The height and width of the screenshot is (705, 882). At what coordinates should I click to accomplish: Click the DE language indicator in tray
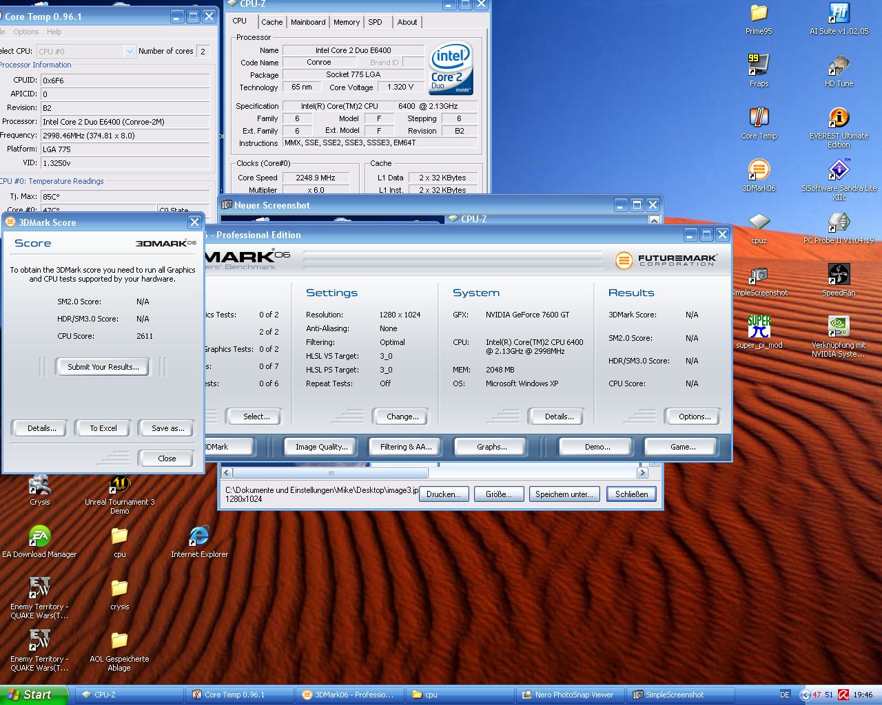(x=785, y=695)
